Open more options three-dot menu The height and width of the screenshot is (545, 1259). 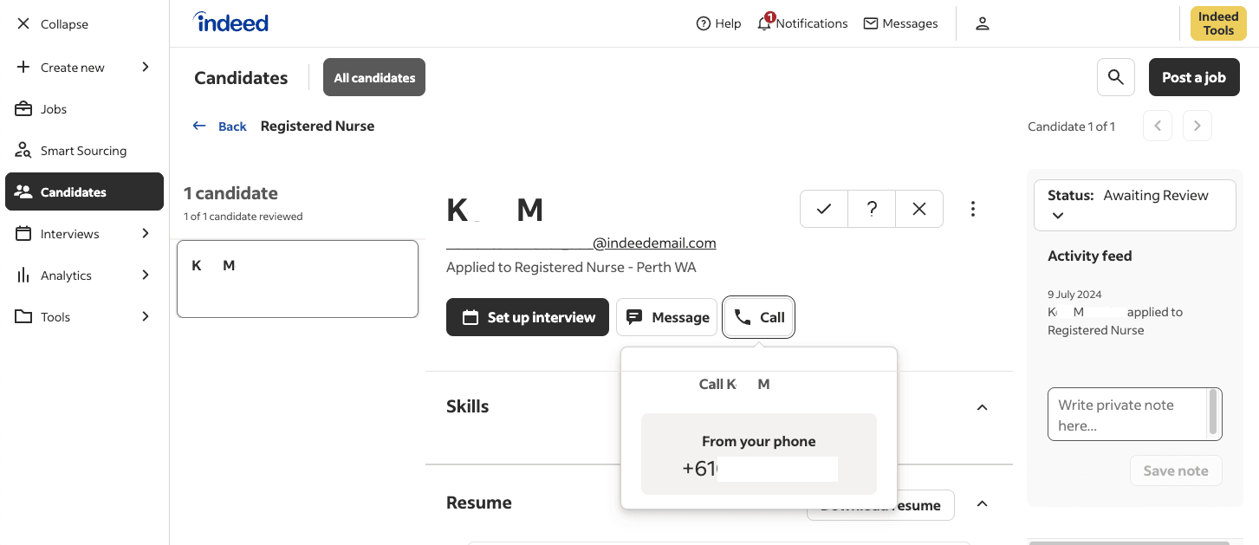pos(973,209)
